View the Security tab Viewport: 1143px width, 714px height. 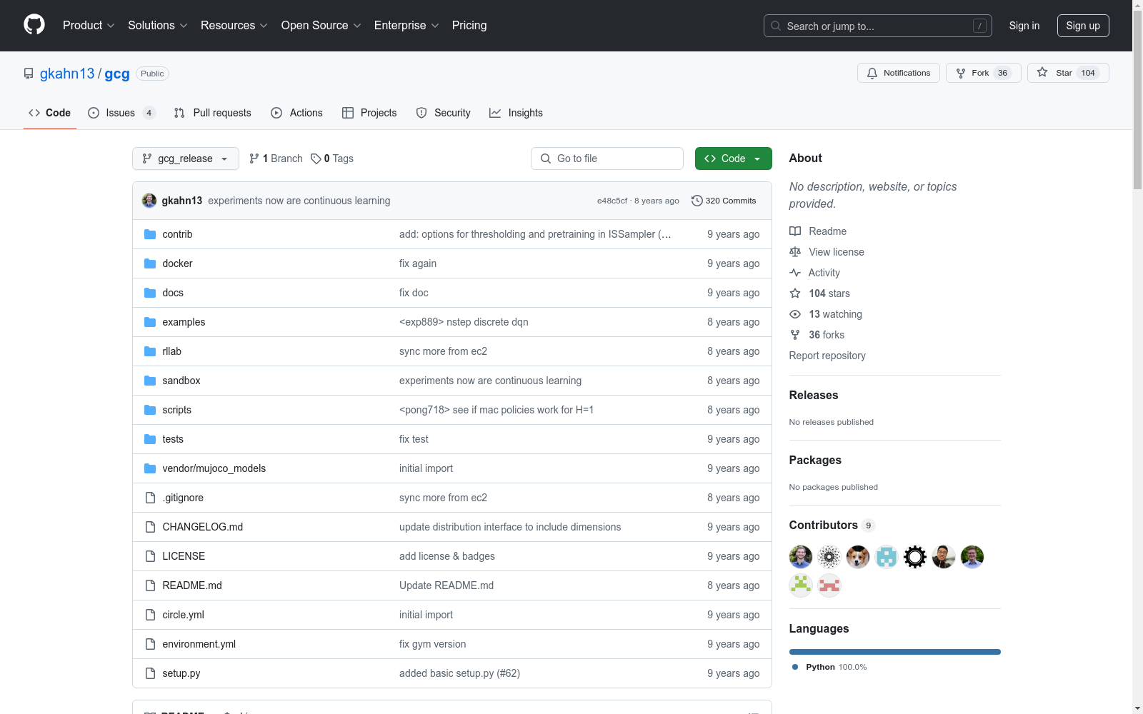444,113
